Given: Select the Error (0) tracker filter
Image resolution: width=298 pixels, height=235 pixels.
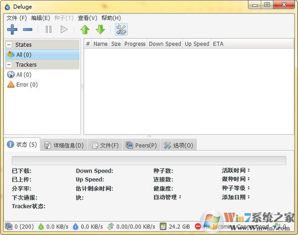Looking at the screenshot, I should coord(42,84).
